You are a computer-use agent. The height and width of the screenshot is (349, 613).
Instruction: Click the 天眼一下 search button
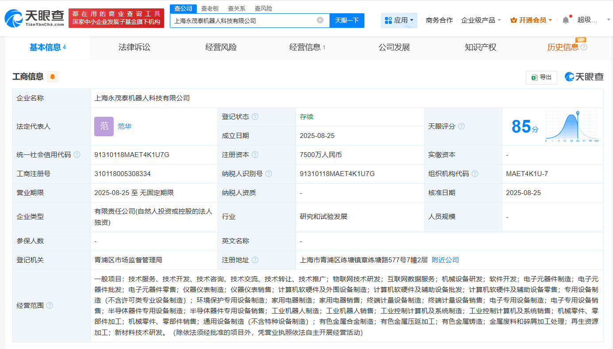347,20
